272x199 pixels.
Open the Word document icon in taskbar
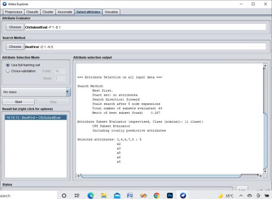[130, 195]
